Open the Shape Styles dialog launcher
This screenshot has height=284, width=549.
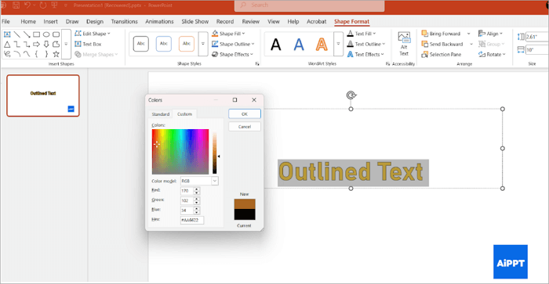pos(257,63)
